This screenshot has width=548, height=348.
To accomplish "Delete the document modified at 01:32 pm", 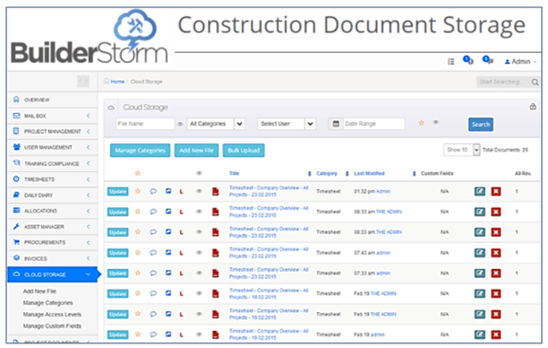I will (x=496, y=191).
